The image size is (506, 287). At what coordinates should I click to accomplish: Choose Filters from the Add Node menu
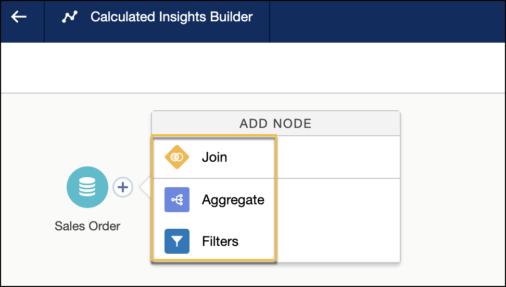[220, 241]
